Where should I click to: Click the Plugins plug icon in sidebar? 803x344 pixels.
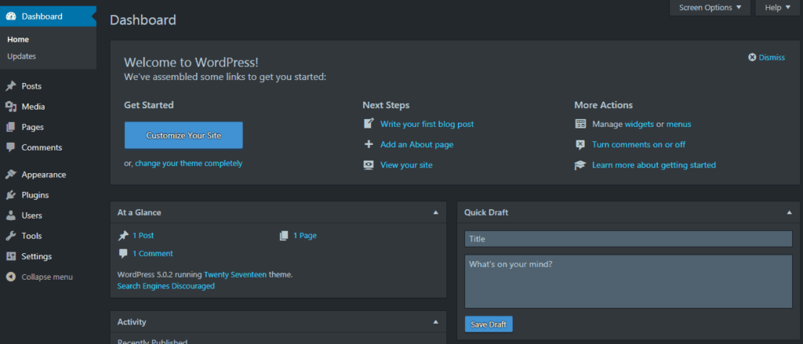(10, 195)
